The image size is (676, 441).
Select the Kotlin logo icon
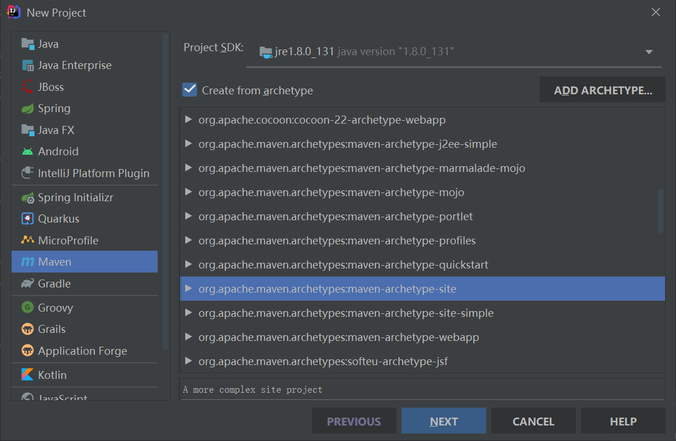(x=28, y=375)
